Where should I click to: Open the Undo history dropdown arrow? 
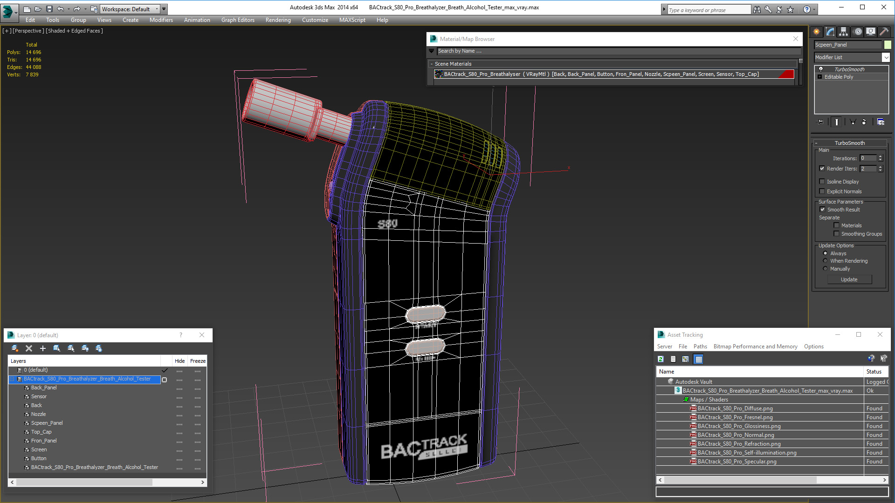click(68, 9)
